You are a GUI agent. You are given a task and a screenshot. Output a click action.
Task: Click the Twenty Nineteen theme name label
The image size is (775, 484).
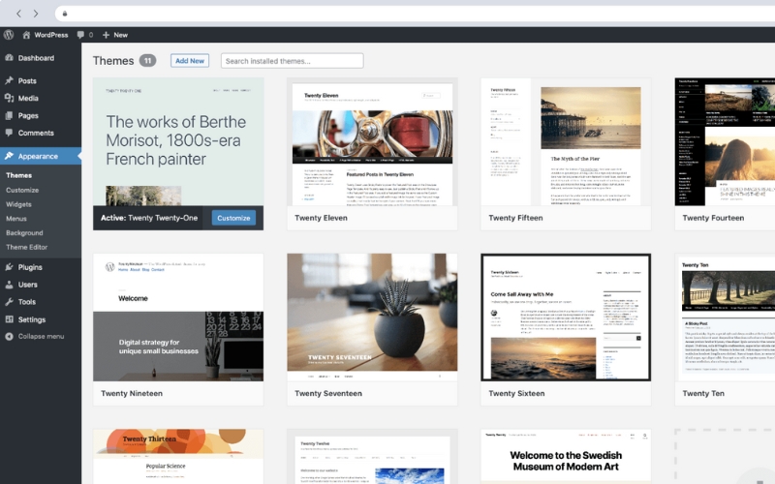[132, 394]
